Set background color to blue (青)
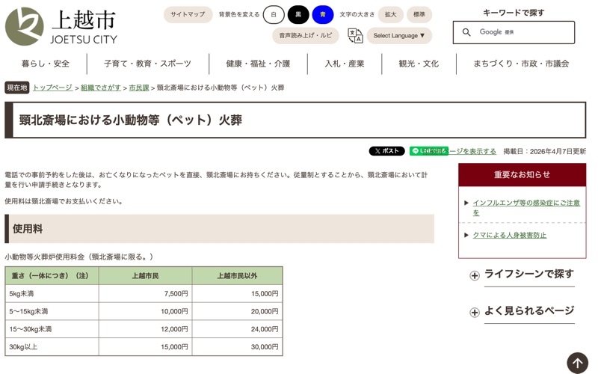The height and width of the screenshot is (374, 598). tap(323, 14)
